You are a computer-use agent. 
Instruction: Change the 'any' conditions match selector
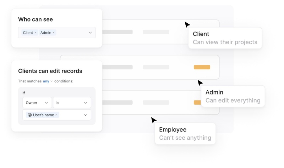[x=48, y=81]
